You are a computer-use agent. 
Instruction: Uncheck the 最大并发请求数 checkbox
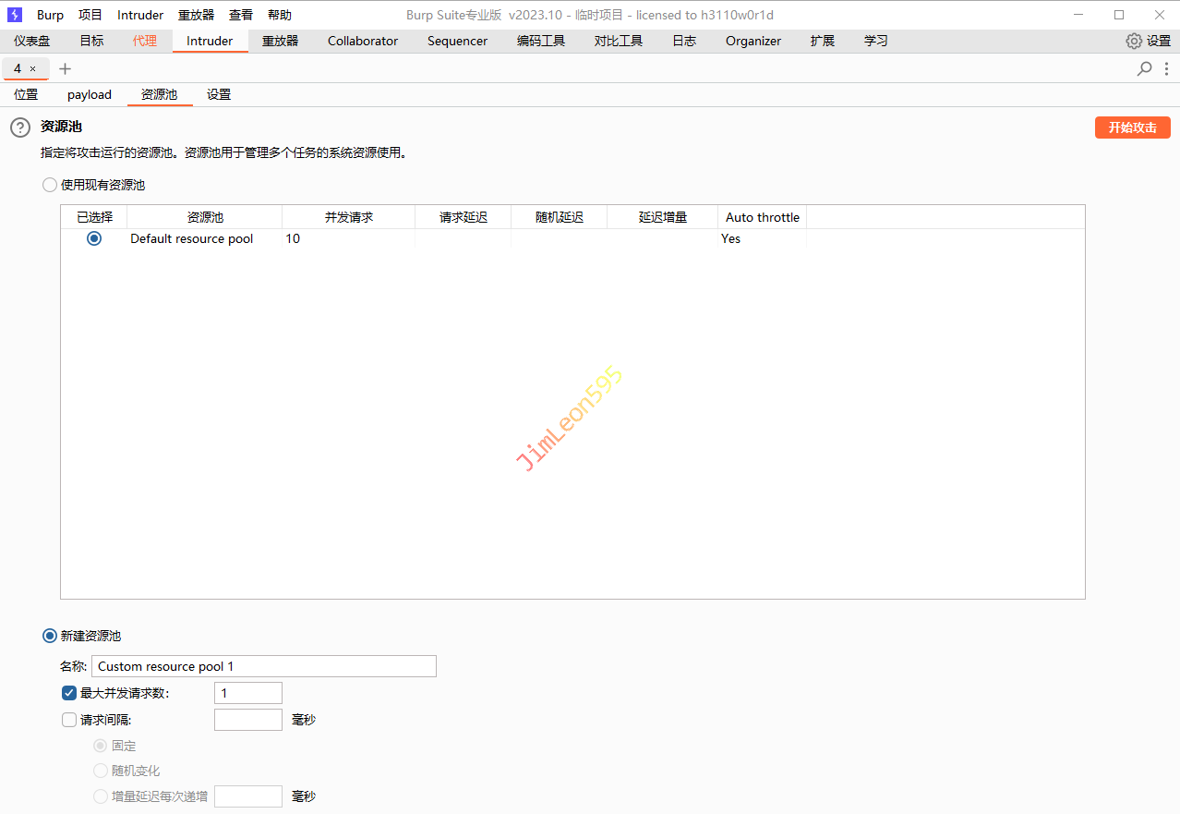(69, 693)
